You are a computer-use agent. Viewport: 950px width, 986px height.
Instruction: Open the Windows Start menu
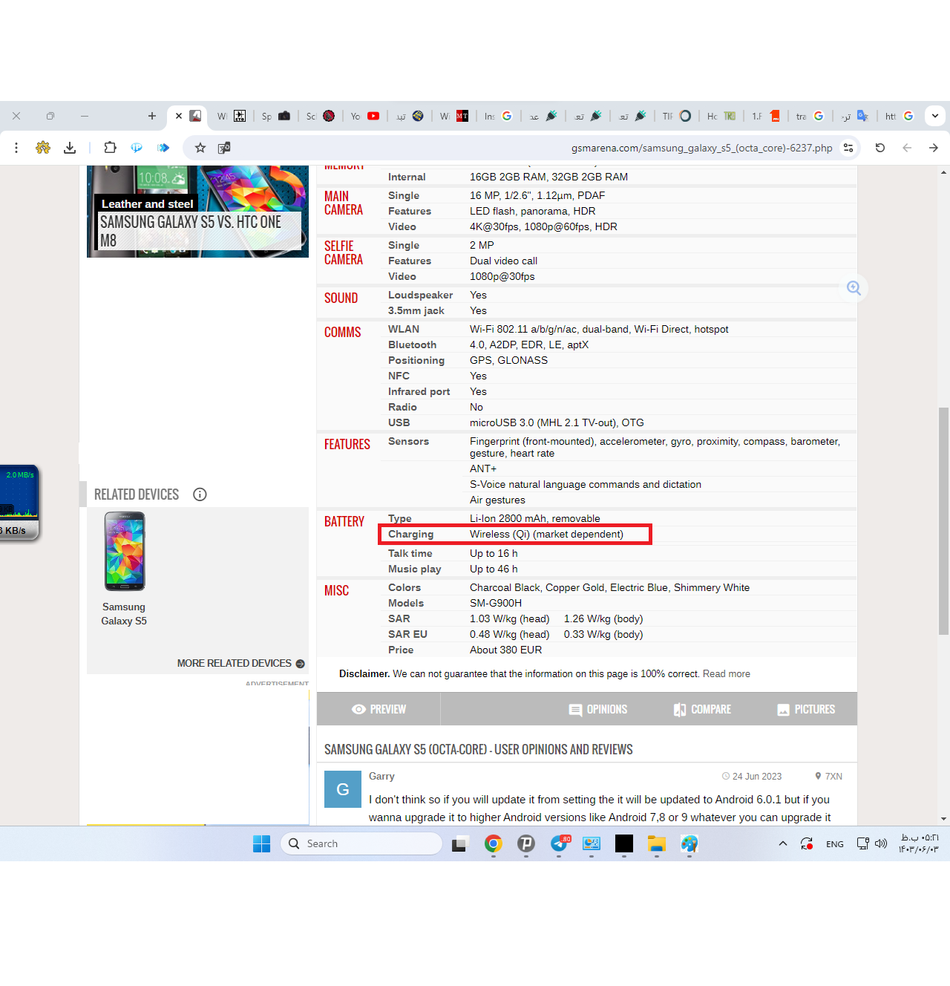[261, 843]
